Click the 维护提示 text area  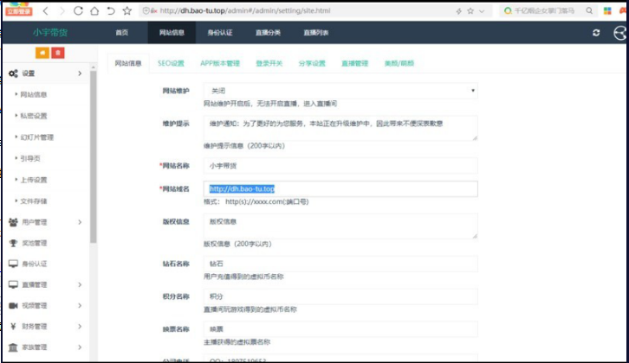pos(340,127)
